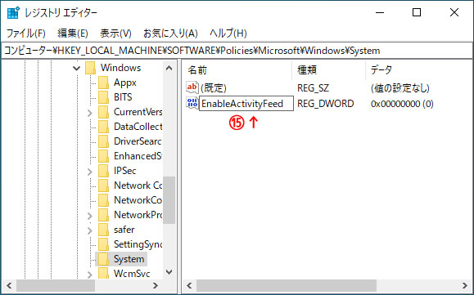This screenshot has width=474, height=295.
Task: Click the tree pane horizontal scrollbar thumb
Action: click(x=56, y=285)
